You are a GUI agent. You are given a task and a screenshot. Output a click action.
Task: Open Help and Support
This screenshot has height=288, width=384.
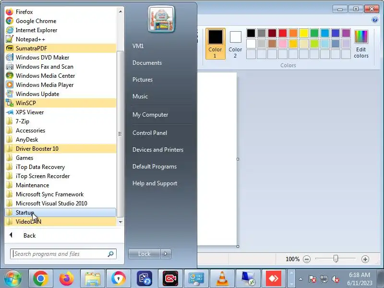coord(155,183)
